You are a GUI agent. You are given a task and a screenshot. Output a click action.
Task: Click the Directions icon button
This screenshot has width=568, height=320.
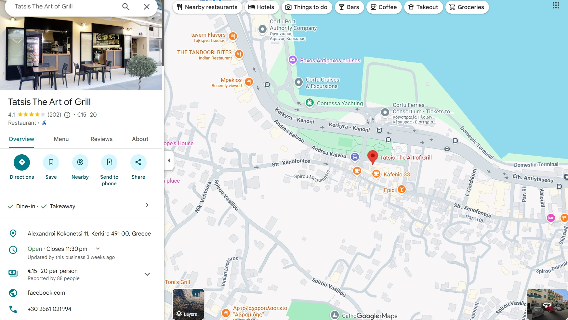coord(22,162)
